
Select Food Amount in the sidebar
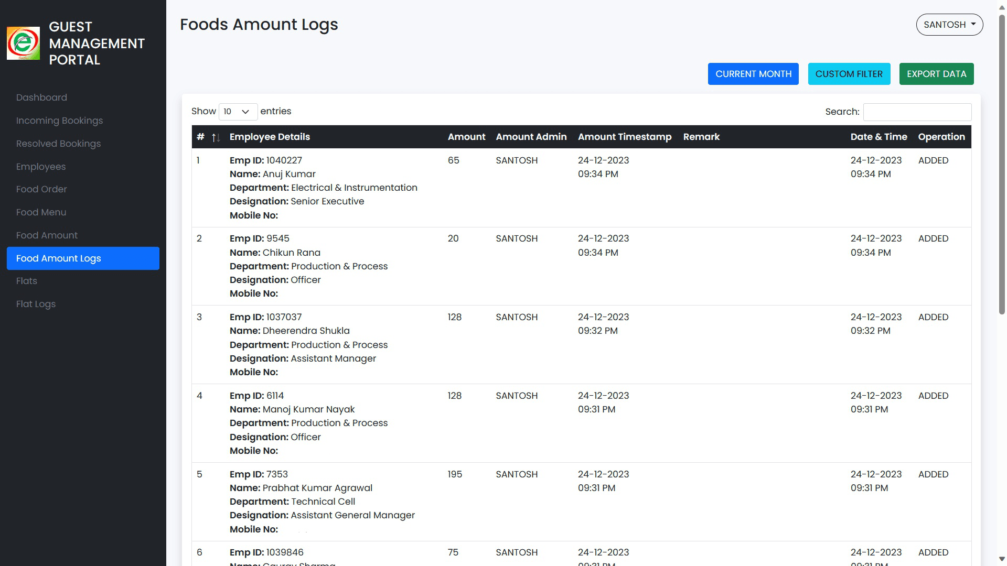[x=47, y=235]
